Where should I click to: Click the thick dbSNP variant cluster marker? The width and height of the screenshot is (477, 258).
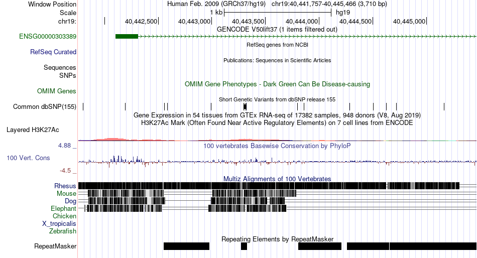[245, 106]
